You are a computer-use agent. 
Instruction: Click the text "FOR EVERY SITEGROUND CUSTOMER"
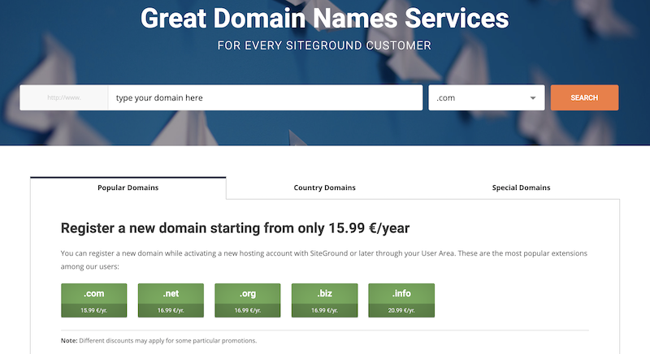tap(324, 45)
